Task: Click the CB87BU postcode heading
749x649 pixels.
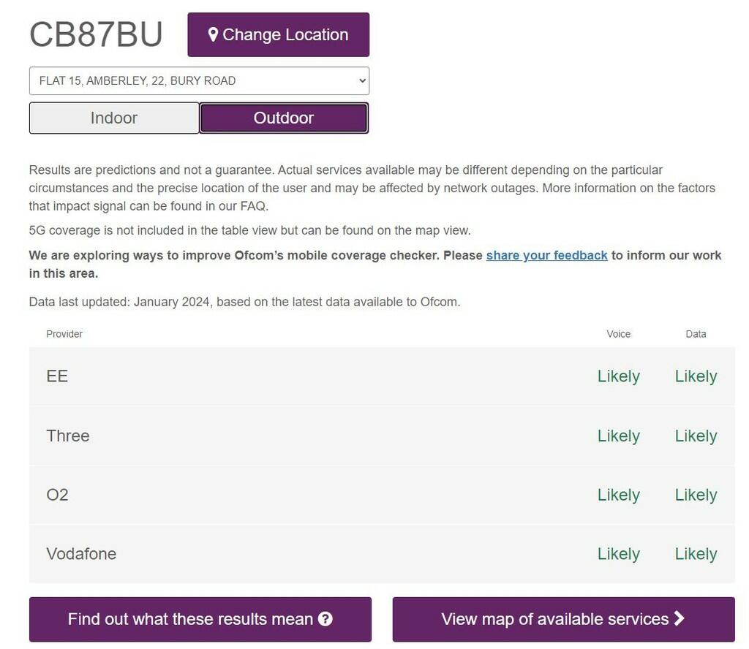Action: pyautogui.click(x=96, y=34)
